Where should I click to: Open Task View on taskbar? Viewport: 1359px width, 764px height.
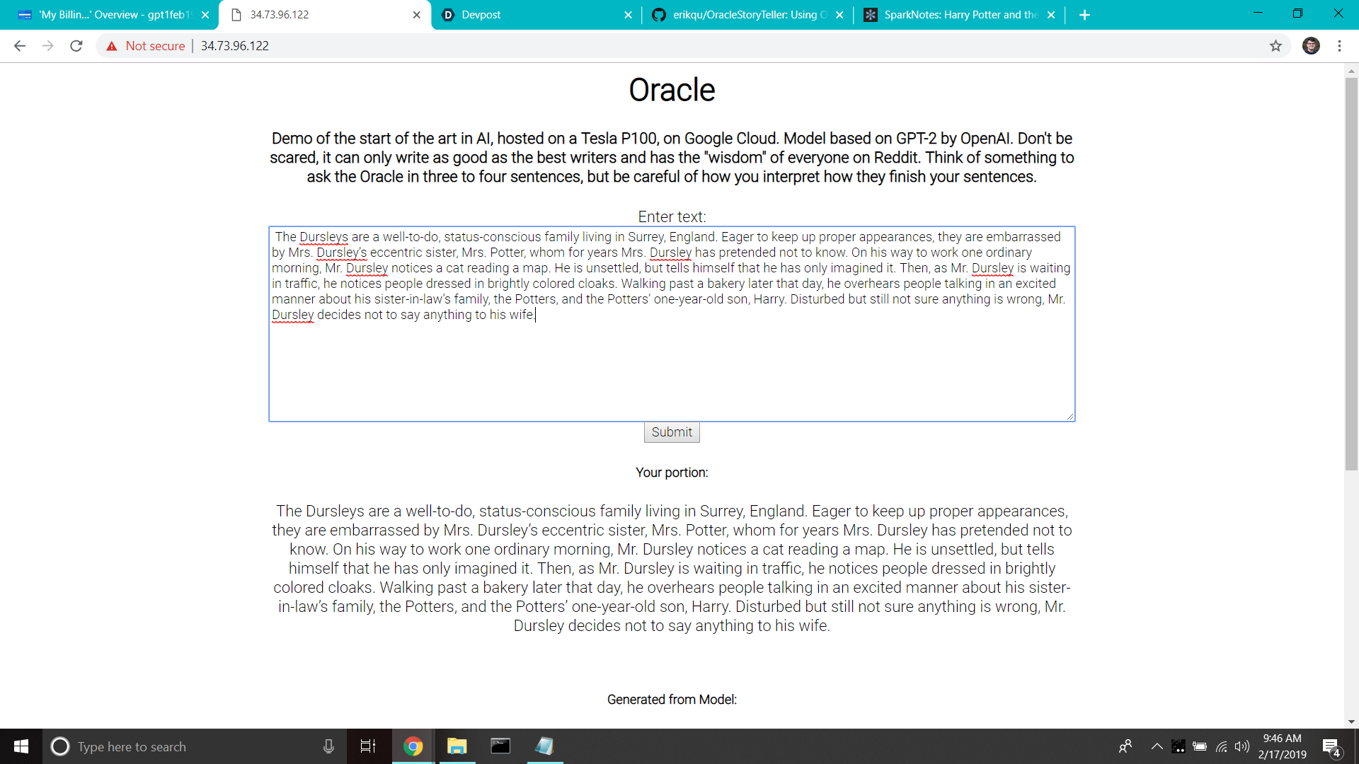point(368,746)
